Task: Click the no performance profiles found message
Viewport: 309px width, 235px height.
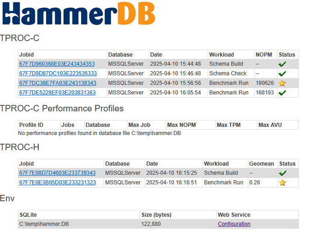Action: 100,133
